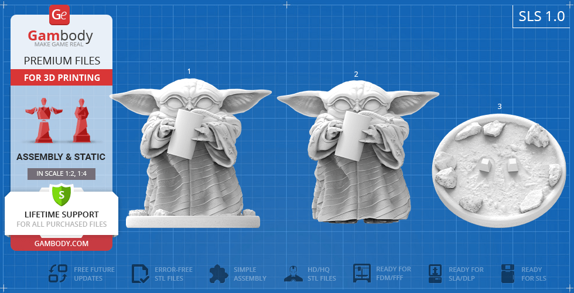This screenshot has width=574, height=293.
Task: Click the Premium Files heading
Action: tap(61, 61)
